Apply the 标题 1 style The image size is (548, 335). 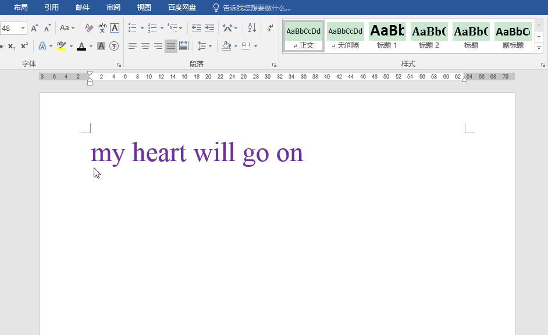pos(387,36)
